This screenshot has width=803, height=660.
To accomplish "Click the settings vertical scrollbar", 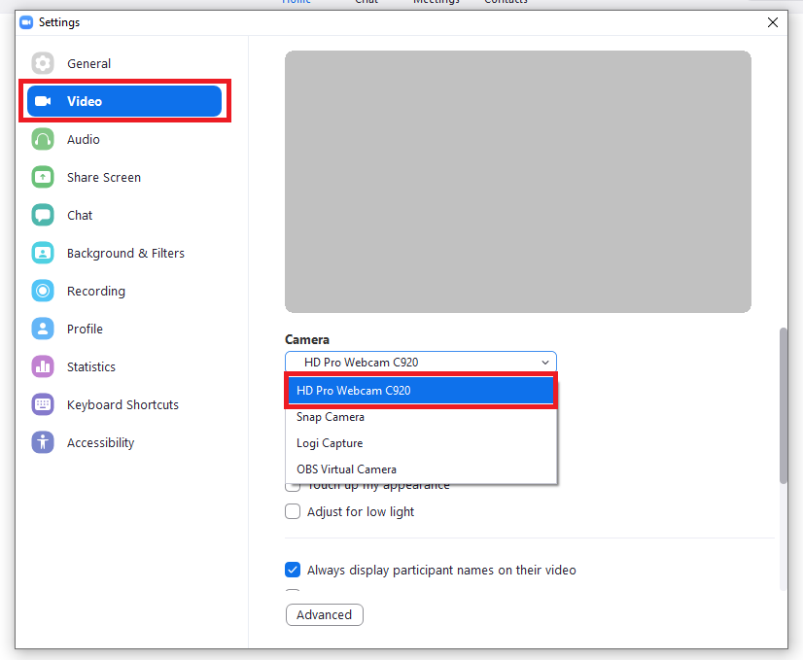I will click(x=783, y=405).
